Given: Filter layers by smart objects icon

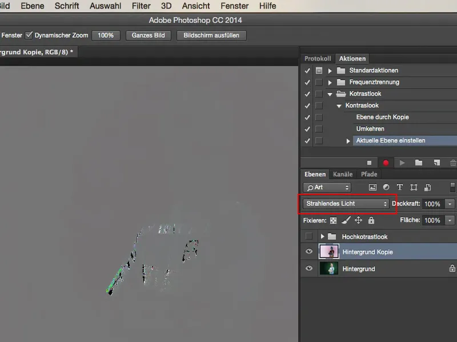Looking at the screenshot, I should click(427, 188).
